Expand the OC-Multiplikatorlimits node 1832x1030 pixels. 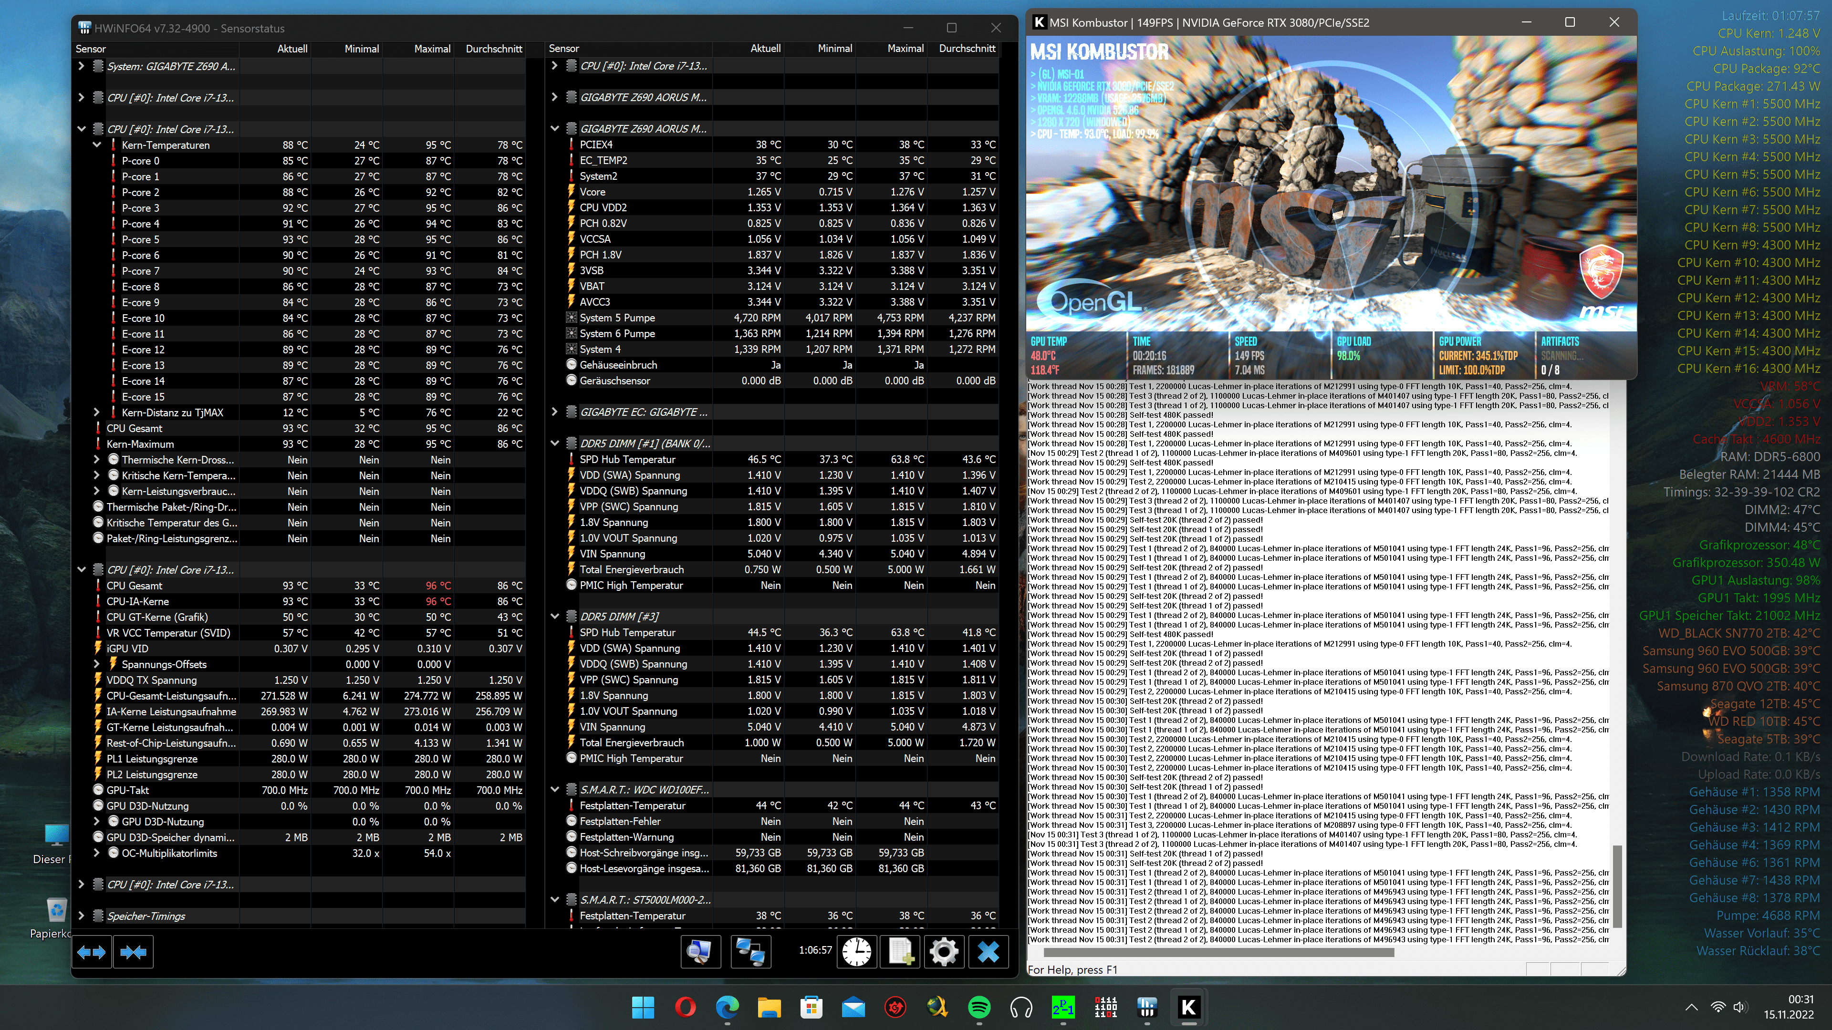point(97,853)
